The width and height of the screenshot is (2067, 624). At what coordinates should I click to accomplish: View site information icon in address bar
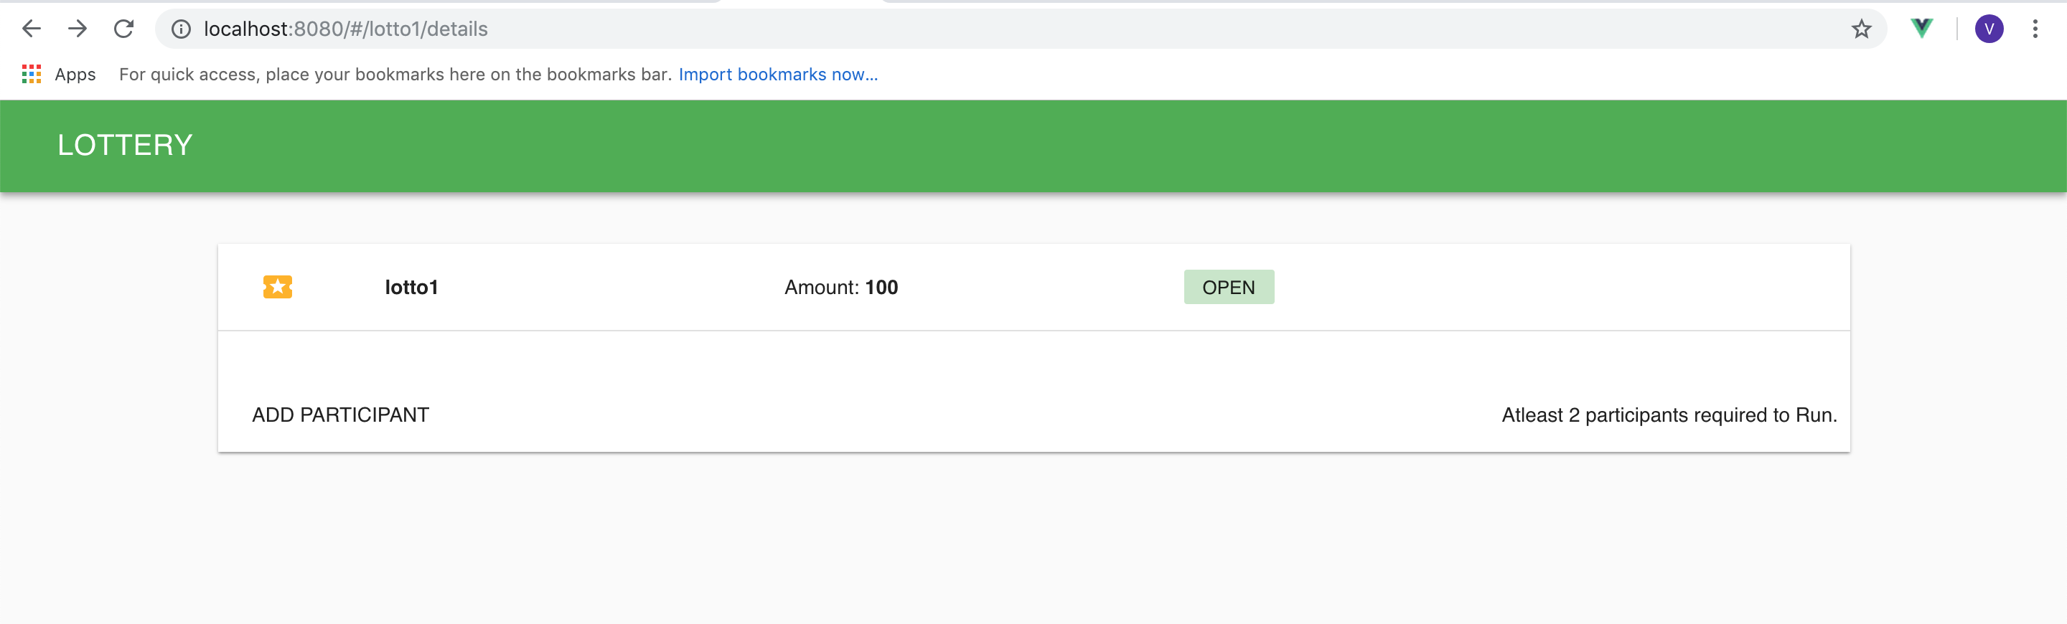tap(182, 29)
